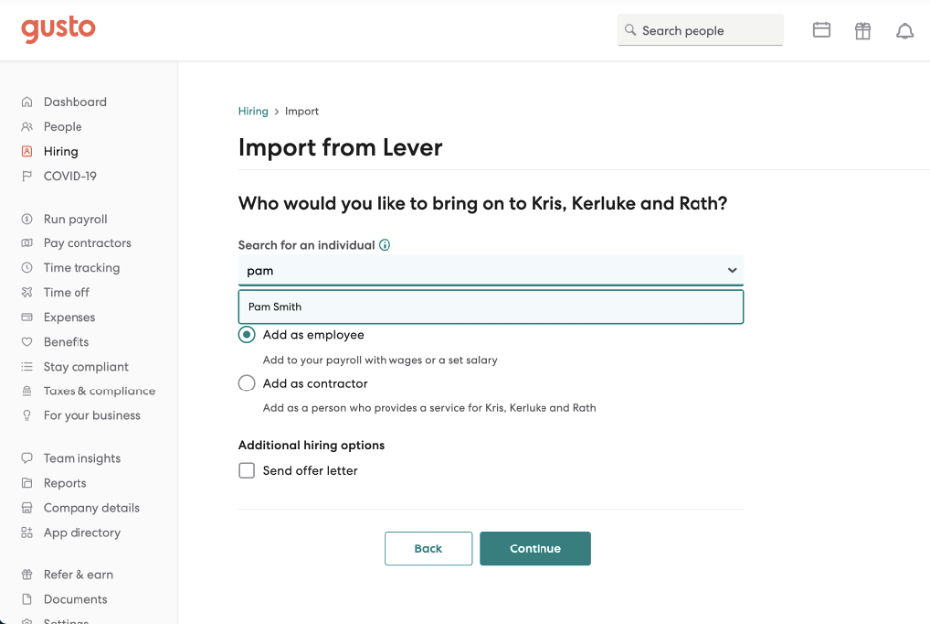Open Expenses in the sidebar
The image size is (930, 624).
[69, 317]
